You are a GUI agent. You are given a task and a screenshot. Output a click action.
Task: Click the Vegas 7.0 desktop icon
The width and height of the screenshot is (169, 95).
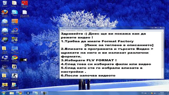tap(15, 22)
